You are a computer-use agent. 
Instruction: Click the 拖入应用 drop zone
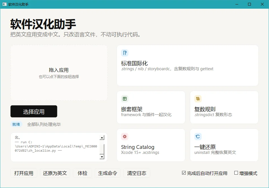59,73
